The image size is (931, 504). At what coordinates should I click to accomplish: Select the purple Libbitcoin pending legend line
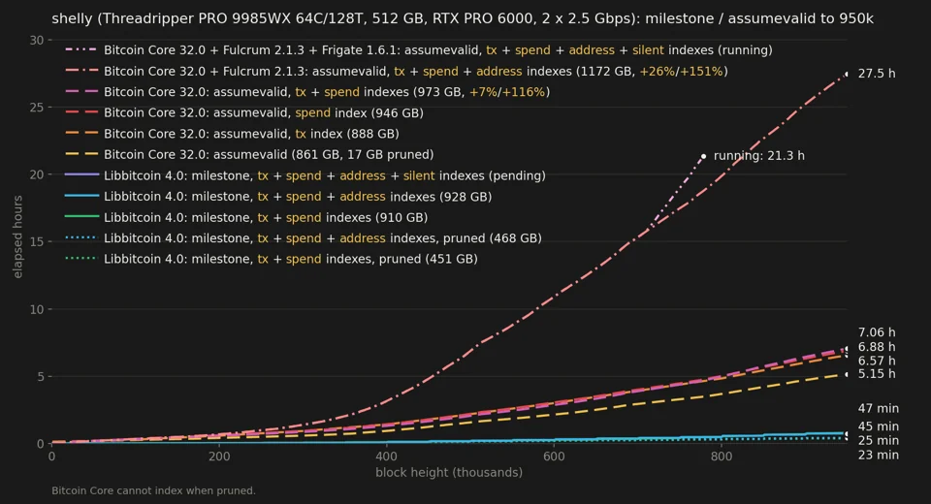coord(81,175)
